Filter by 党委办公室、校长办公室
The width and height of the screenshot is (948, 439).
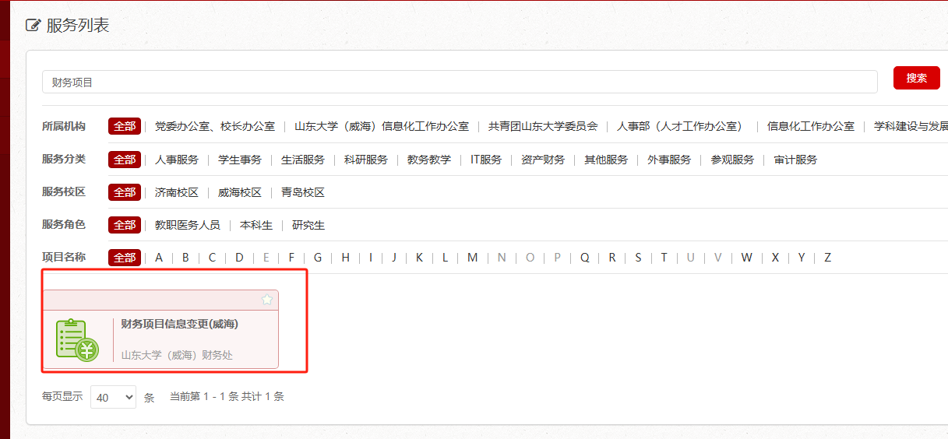(215, 126)
